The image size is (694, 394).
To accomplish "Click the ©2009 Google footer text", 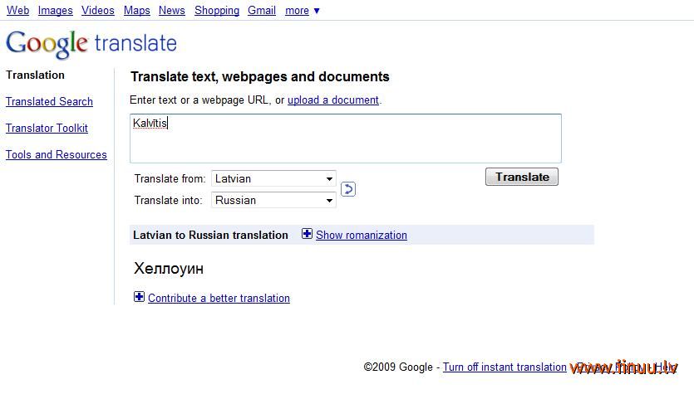I will (x=398, y=367).
